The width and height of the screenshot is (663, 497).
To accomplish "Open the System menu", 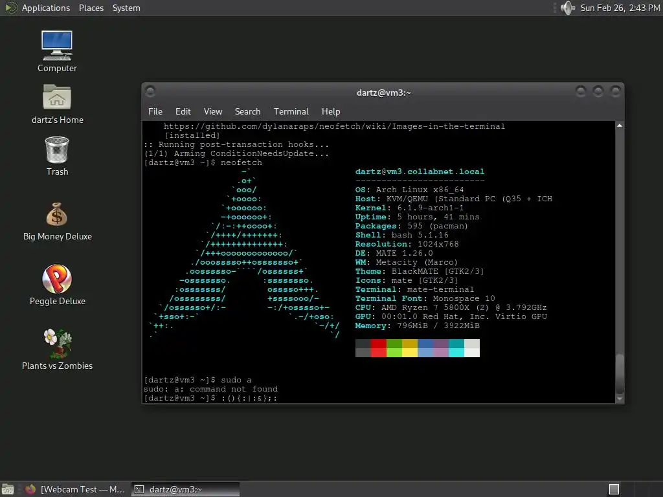I will [126, 8].
